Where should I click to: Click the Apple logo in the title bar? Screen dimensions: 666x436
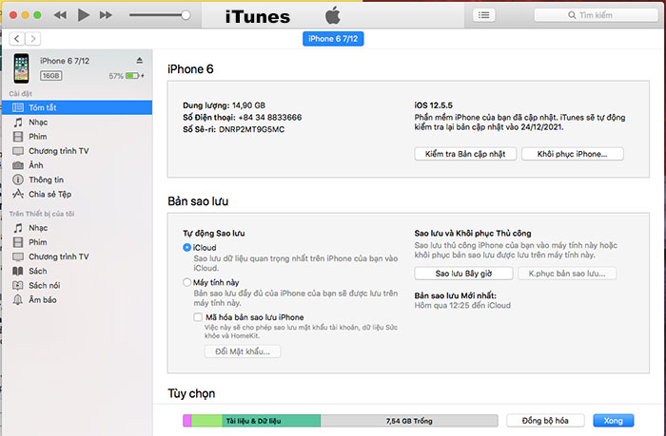(x=333, y=15)
